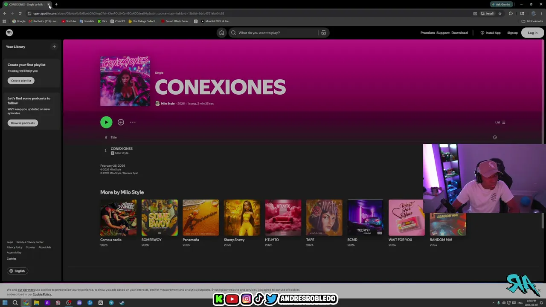The height and width of the screenshot is (307, 546).
Task: Save CONEXIONES to Your Library
Action: click(121, 122)
